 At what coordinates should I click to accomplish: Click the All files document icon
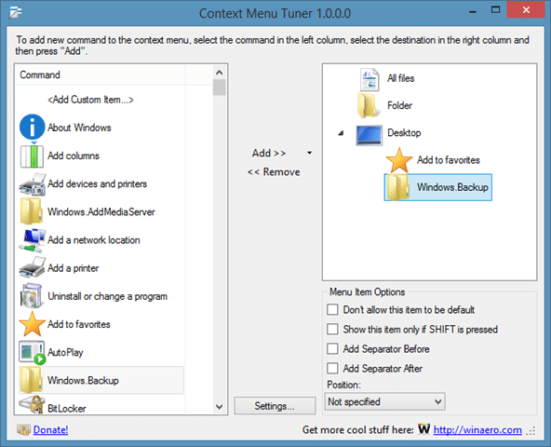[370, 79]
